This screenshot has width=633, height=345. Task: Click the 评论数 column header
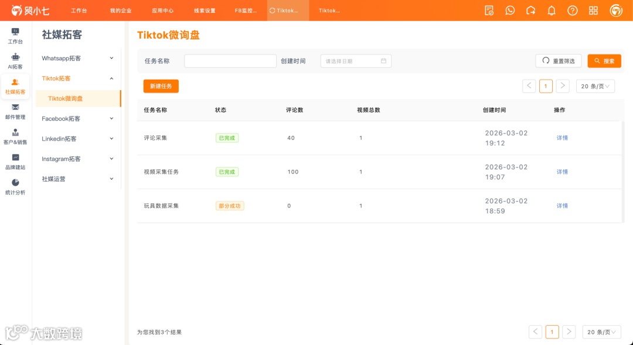point(294,110)
